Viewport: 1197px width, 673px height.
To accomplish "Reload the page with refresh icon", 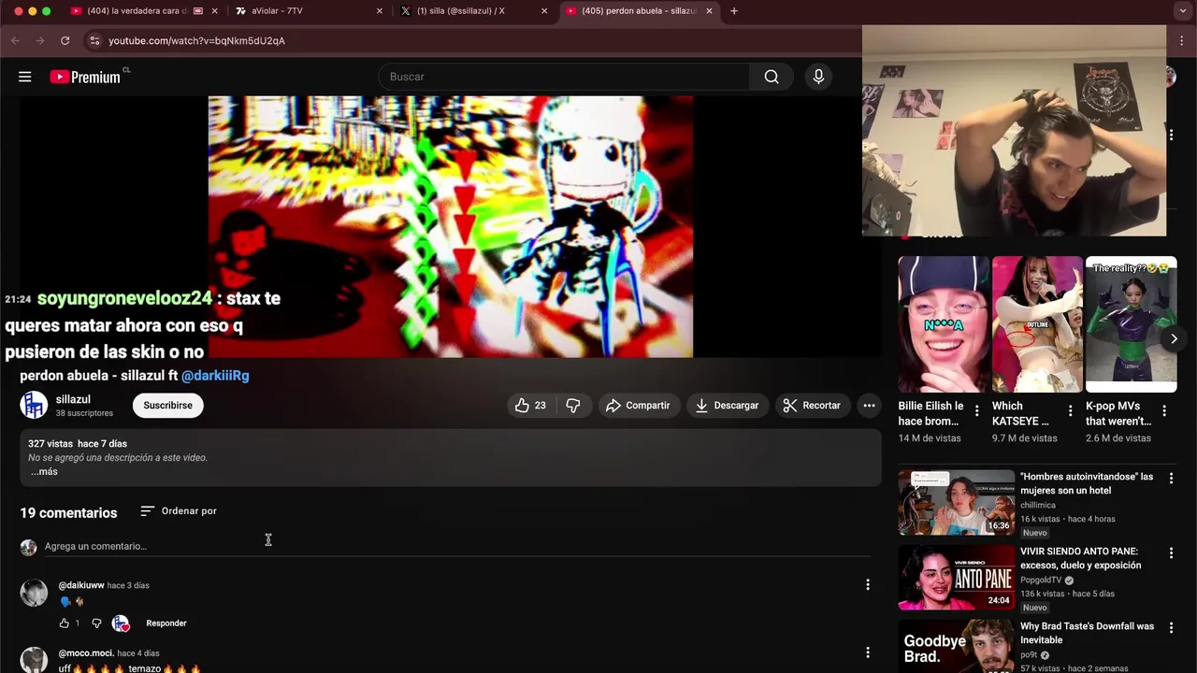I will click(65, 41).
